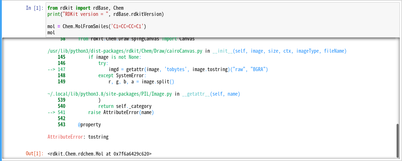Image resolution: width=402 pixels, height=161 pixels.
Task: Click the Out[1]: output prompt
Action: tap(35, 153)
